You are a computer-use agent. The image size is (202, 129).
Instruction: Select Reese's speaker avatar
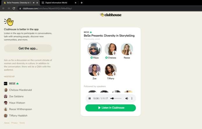(127, 49)
